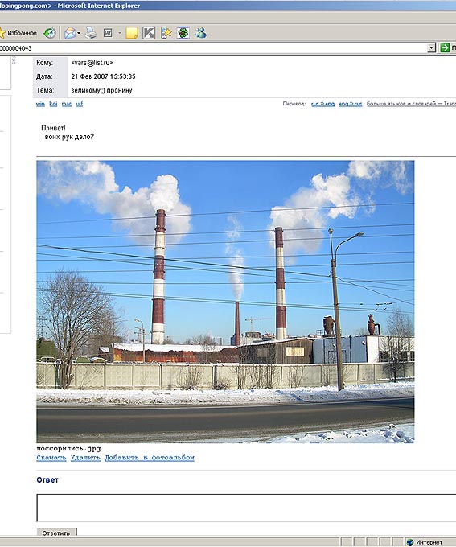The image size is (456, 547).
Task: Click the yellow note toolbar icon
Action: pyautogui.click(x=132, y=33)
